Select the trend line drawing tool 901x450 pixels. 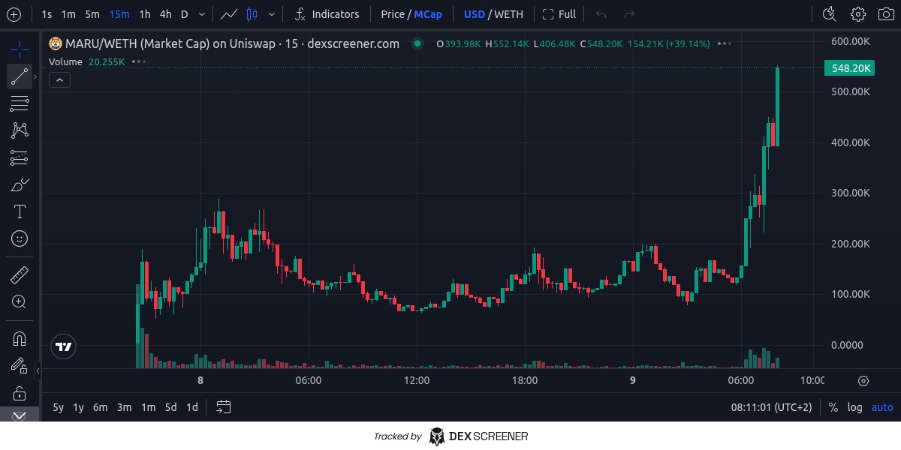coord(20,76)
